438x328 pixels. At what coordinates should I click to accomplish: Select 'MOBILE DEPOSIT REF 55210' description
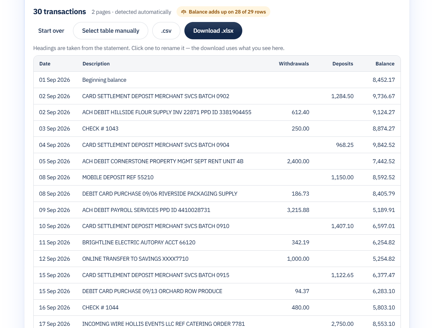[x=118, y=177]
